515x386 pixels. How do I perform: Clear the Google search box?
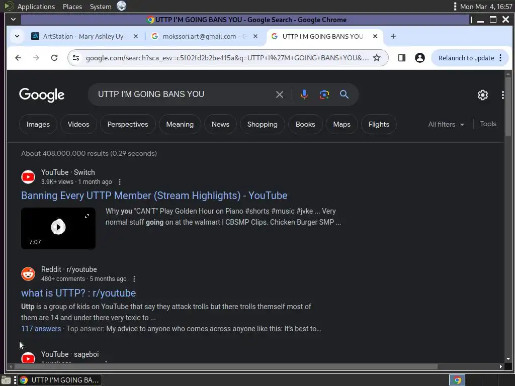click(x=280, y=94)
